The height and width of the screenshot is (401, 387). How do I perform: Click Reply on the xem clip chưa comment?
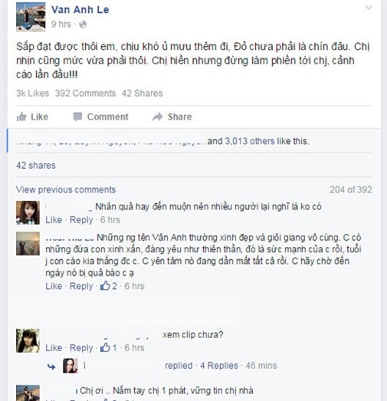point(81,348)
